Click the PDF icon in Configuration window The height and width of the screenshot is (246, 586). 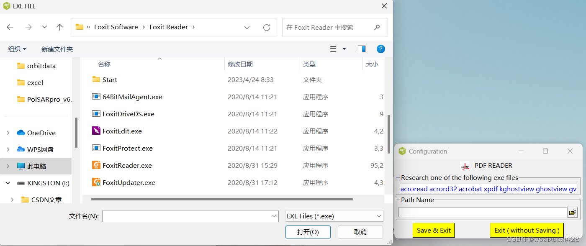pos(465,166)
